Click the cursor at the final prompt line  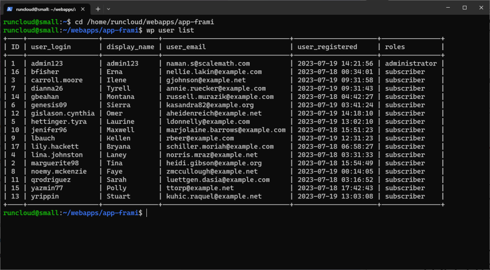(146, 213)
